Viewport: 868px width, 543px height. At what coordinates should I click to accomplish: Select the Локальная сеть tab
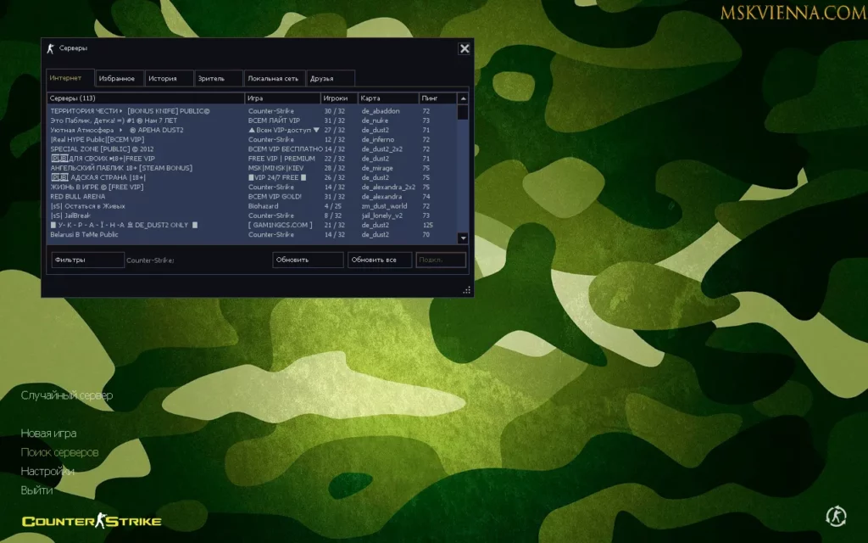[275, 79]
